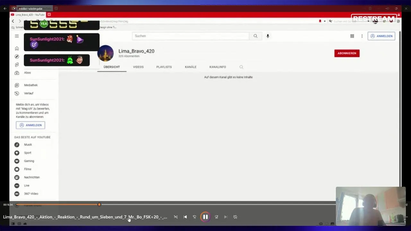
Task: Pause playback in the media player
Action: (205, 217)
